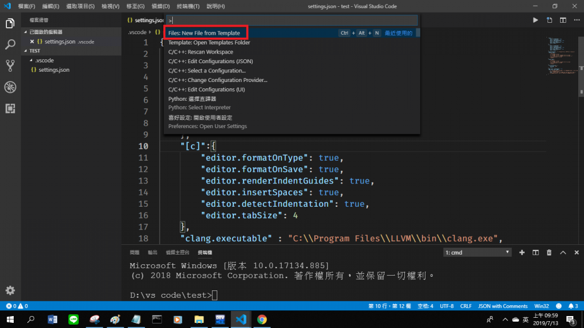Viewport: 584px width, 328px height.
Task: Open the Edit menu 編輯(E)
Action: [51, 6]
